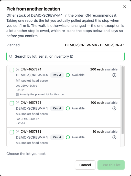The width and height of the screenshot is (131, 176).
Task: Click the Lot DEMO-SCR-L2 text
Action: [x=27, y=119]
